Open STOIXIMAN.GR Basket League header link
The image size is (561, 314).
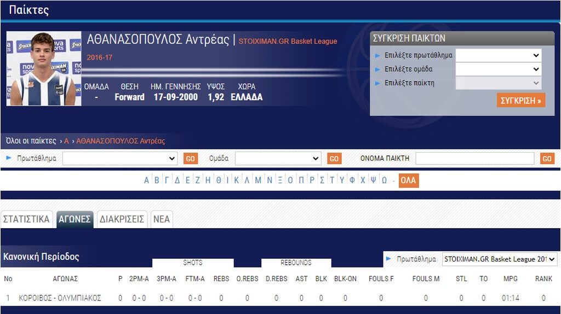(x=288, y=41)
